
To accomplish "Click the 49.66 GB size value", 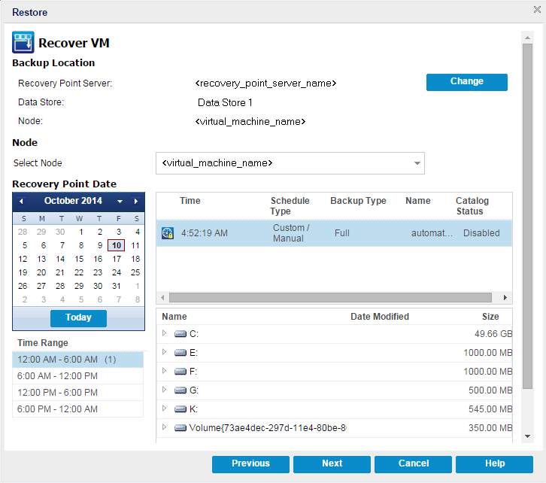I will (x=493, y=334).
